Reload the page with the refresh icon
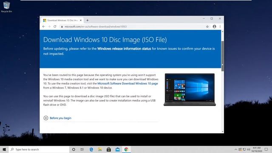Viewport: 272px width, 153px height. coord(55,26)
